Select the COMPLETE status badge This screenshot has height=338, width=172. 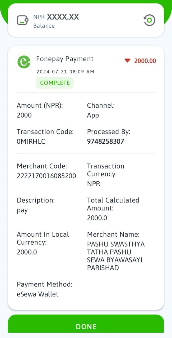(55, 83)
